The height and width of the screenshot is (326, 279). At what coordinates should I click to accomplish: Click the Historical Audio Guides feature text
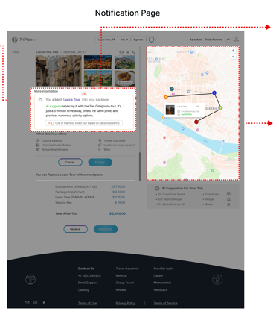pyautogui.click(x=56, y=145)
